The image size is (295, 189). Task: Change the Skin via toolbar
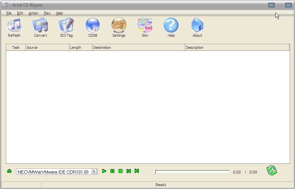[145, 27]
